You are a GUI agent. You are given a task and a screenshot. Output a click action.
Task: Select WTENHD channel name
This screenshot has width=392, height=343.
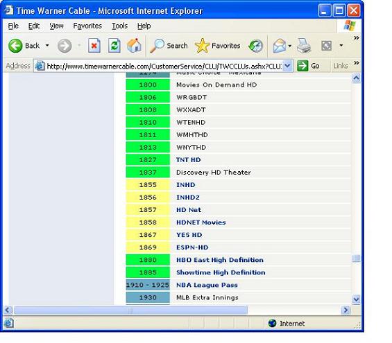pos(191,123)
